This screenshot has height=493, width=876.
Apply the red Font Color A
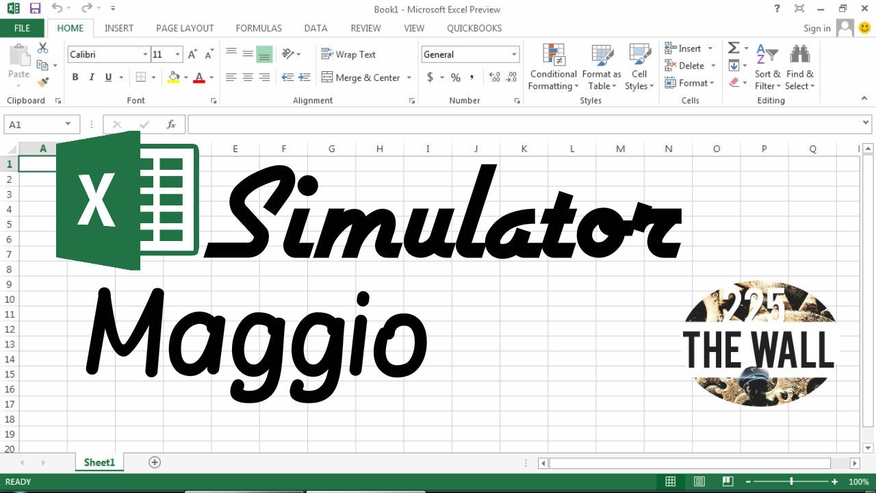click(199, 77)
